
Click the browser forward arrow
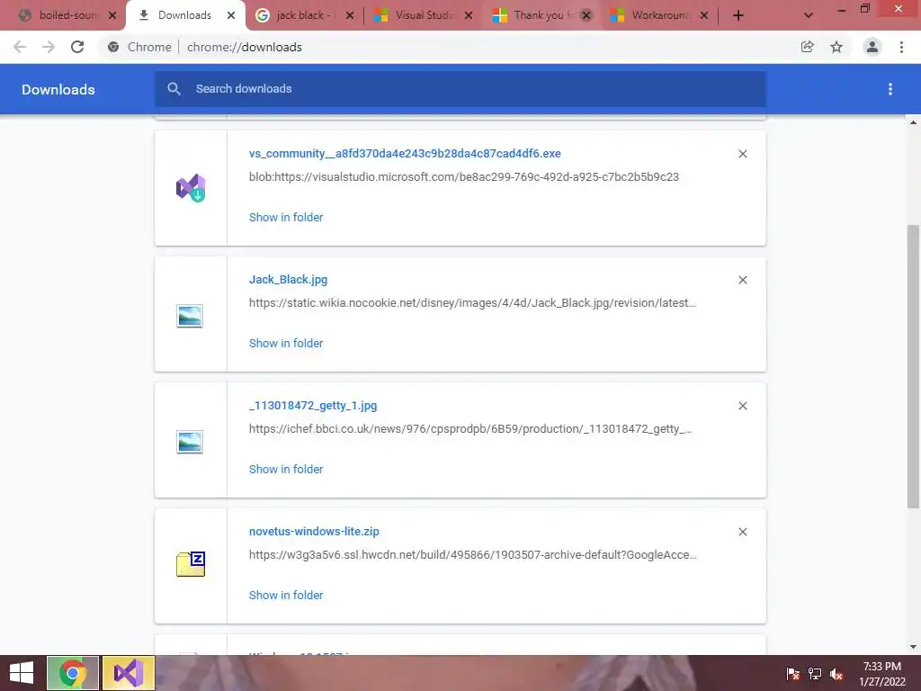49,47
